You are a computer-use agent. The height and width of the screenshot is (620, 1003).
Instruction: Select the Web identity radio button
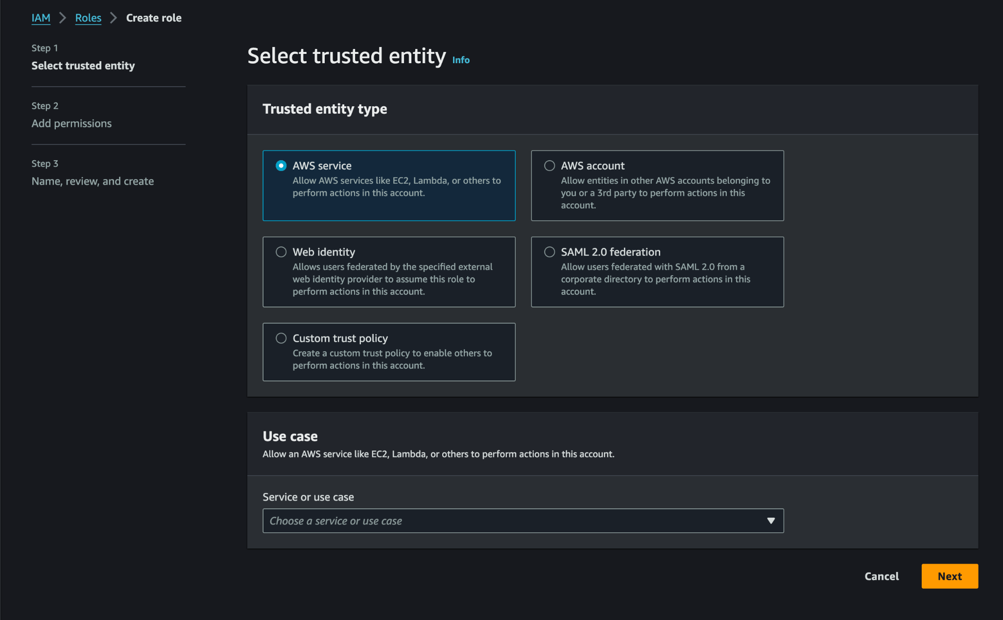281,252
